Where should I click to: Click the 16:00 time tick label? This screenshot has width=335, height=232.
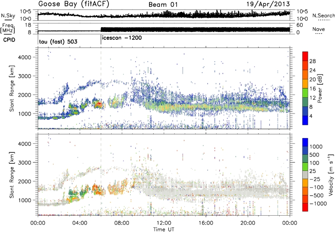[206, 223]
